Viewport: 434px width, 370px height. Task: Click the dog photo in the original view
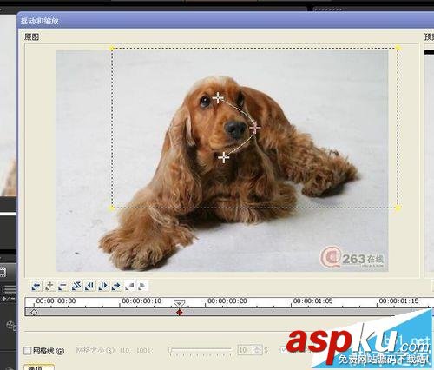pos(222,161)
